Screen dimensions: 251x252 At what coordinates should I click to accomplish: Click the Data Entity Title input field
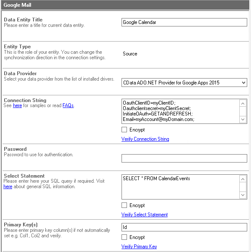pyautogui.click(x=184, y=22)
